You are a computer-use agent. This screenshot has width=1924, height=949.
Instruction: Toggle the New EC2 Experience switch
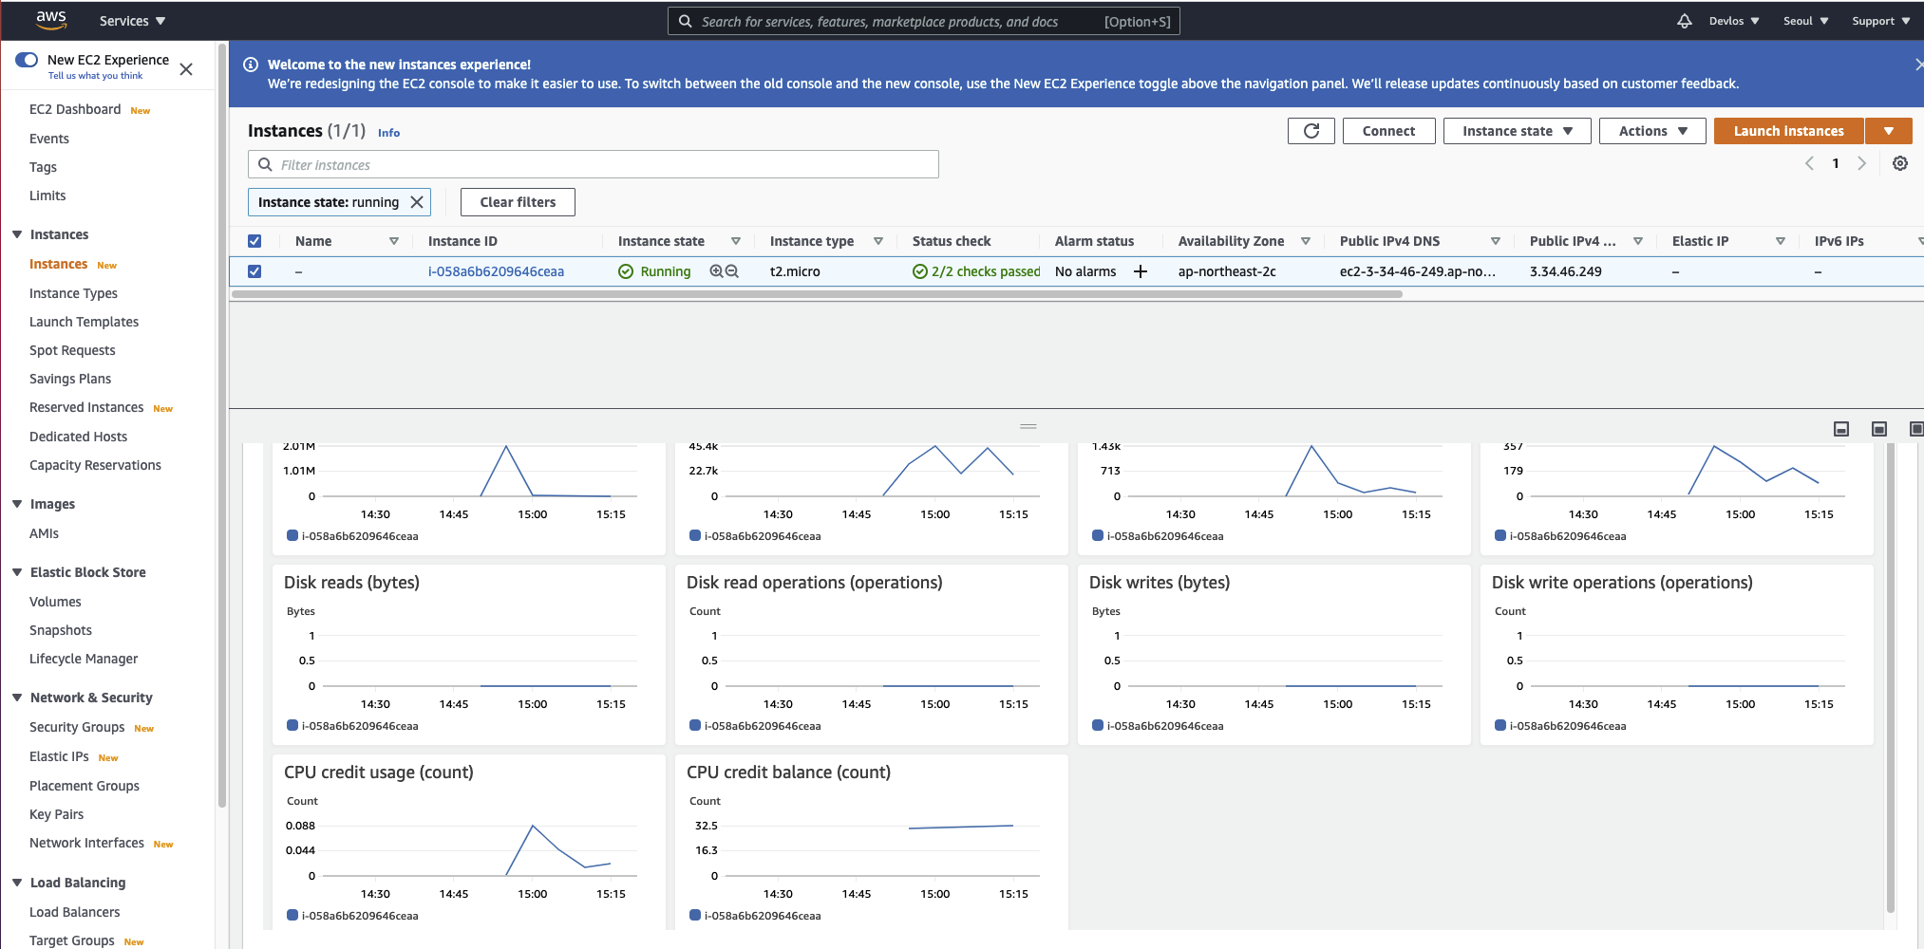pos(27,60)
